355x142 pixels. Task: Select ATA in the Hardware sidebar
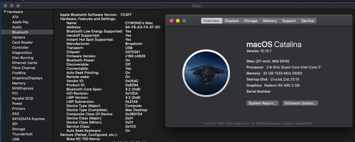[x=15, y=17]
